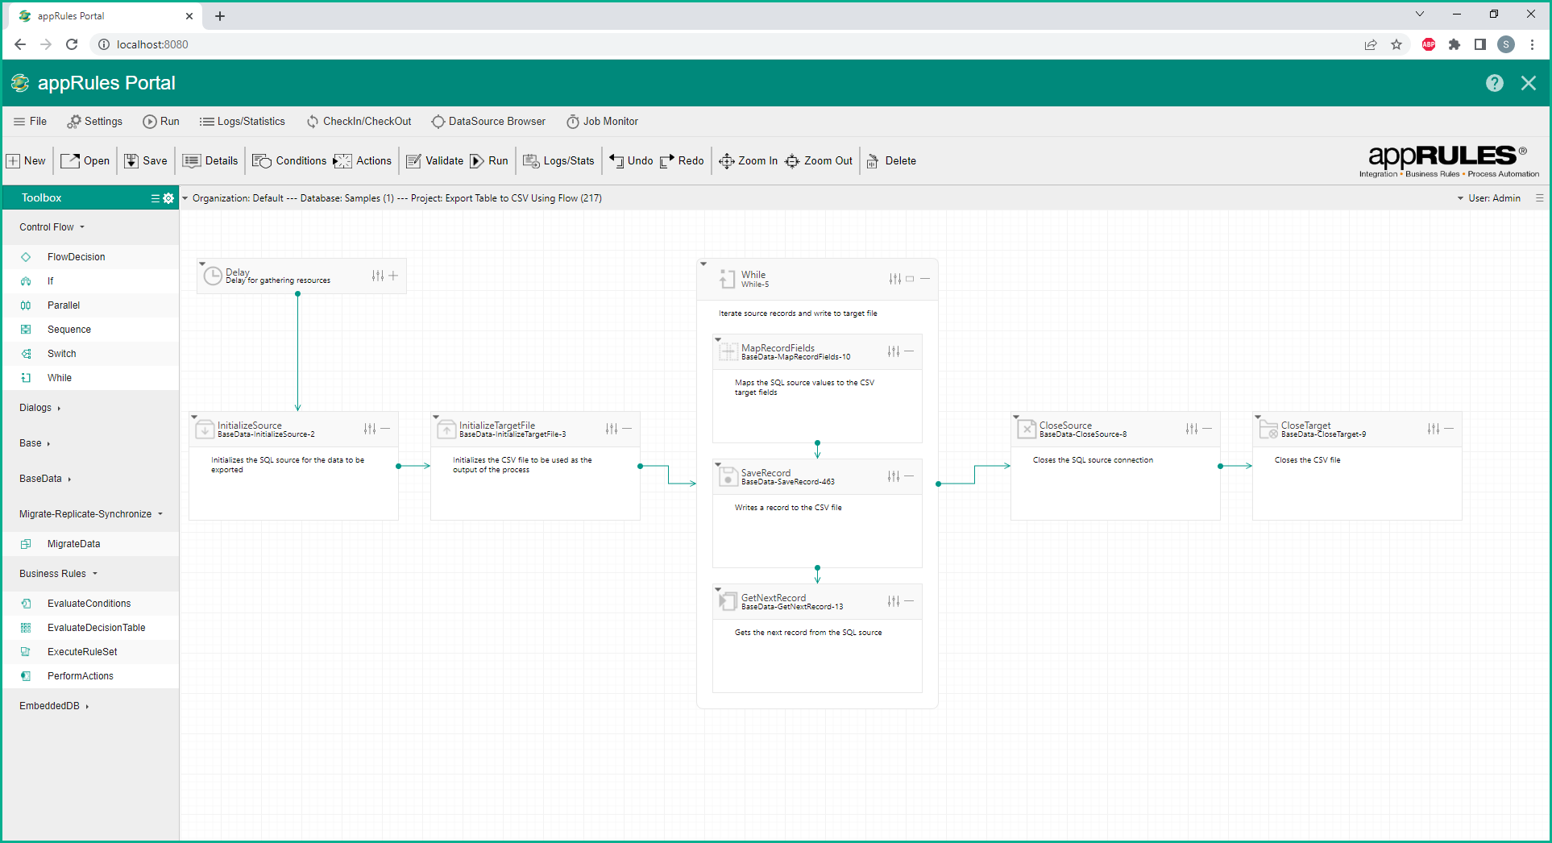This screenshot has width=1552, height=843.
Task: Expand the Delay node with its plus
Action: click(393, 276)
